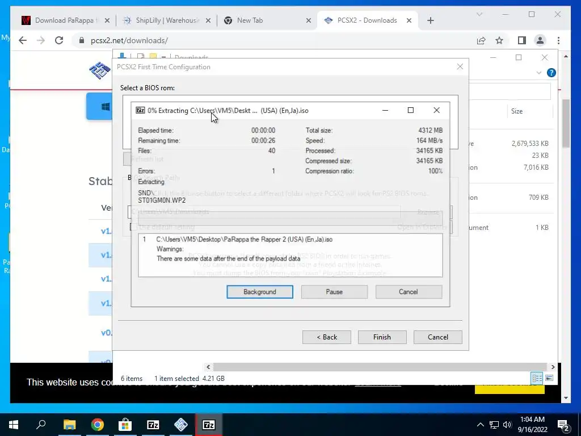This screenshot has height=436, width=581.
Task: Click the active 7-Zip extraction taskbar icon
Action: tap(209, 425)
